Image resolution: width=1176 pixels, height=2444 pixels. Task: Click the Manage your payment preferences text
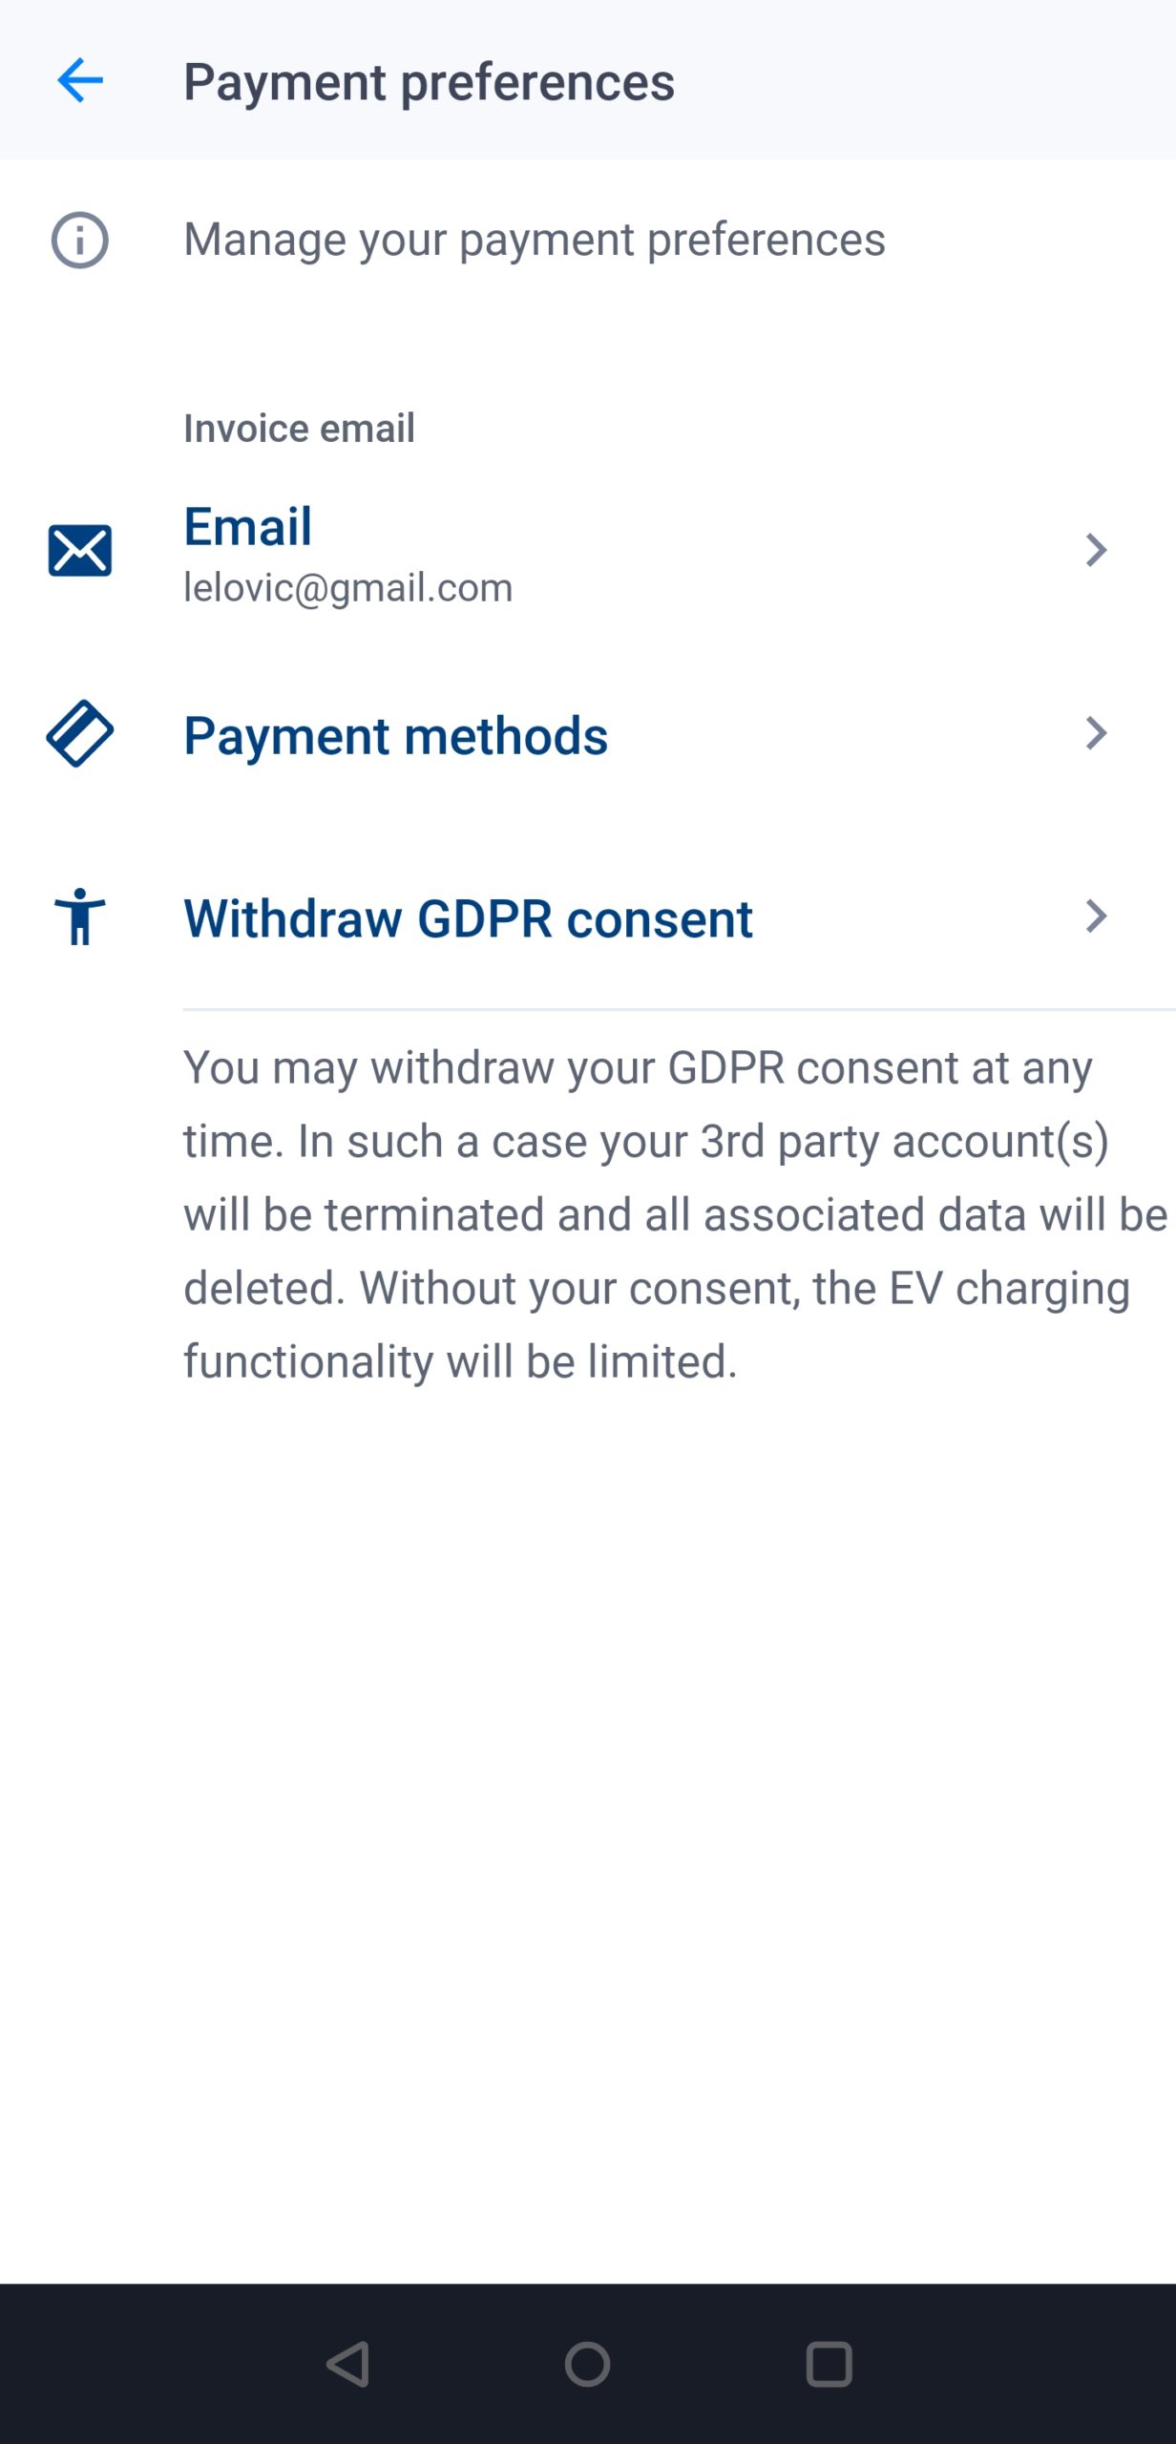[x=535, y=240]
